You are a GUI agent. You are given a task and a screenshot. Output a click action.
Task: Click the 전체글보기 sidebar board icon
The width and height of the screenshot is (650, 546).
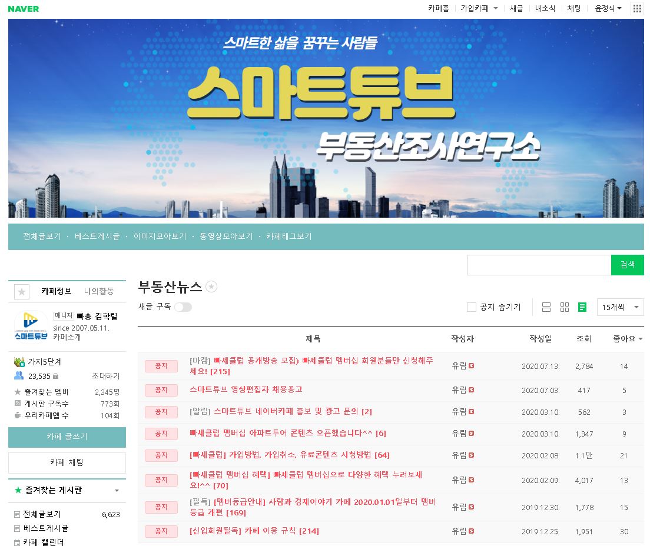tap(17, 514)
